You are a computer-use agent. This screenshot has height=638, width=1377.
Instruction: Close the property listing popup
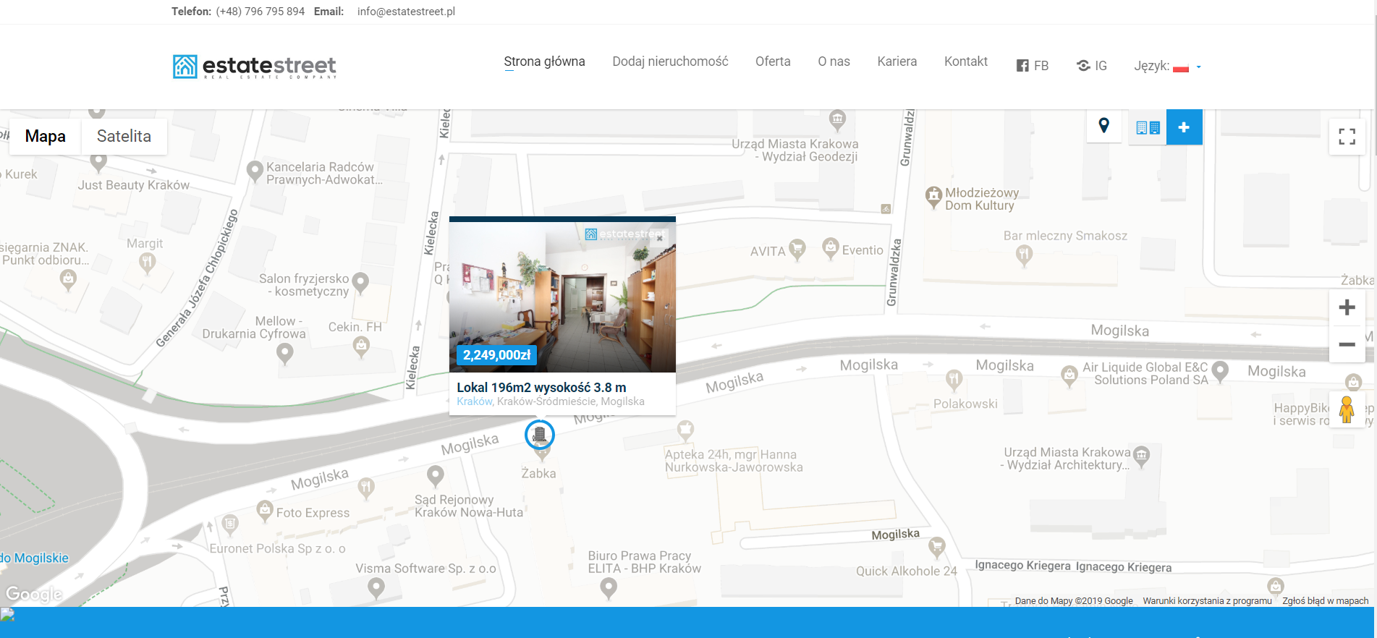(x=659, y=238)
